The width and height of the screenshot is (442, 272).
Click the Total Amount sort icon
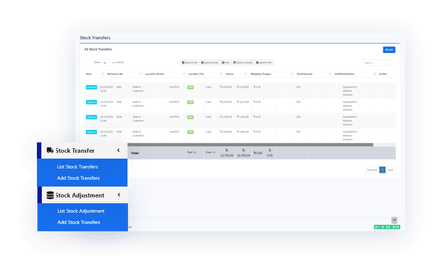[x=328, y=74]
